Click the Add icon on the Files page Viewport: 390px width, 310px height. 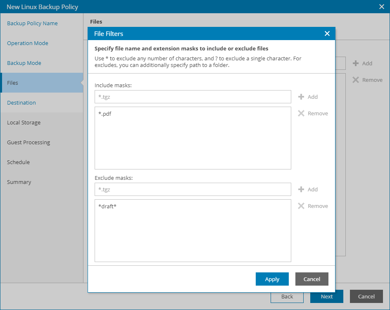pos(362,63)
